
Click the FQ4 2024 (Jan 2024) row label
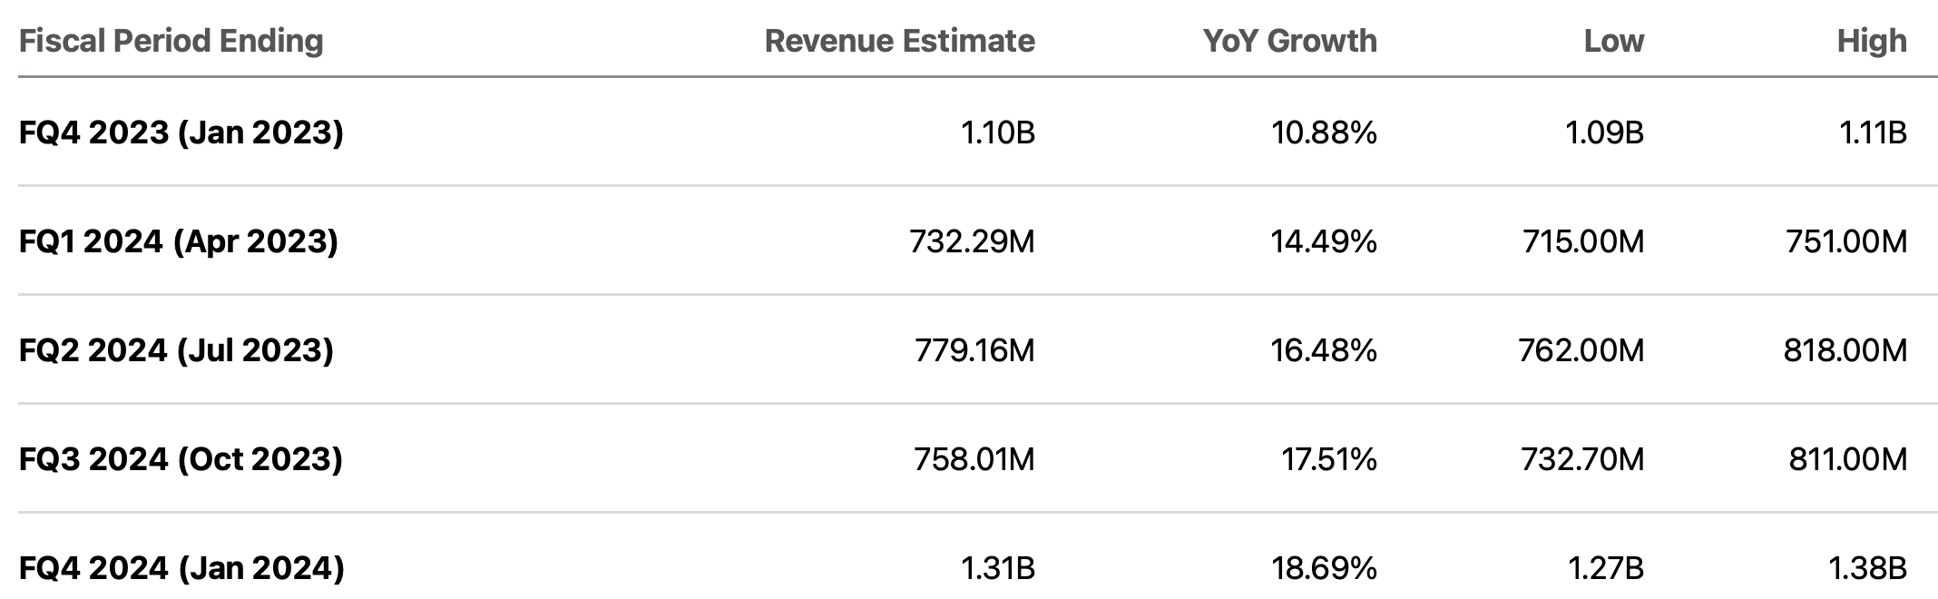point(181,568)
